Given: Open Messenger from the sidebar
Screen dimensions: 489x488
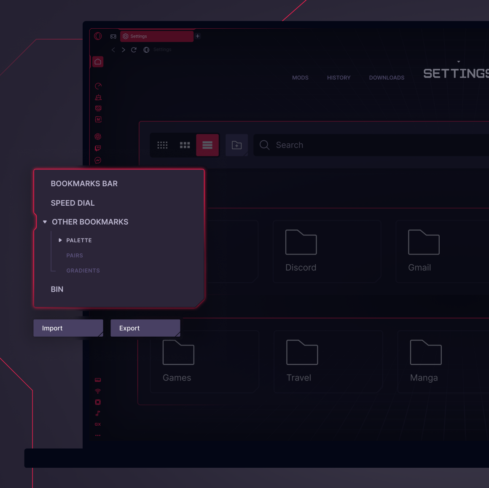Looking at the screenshot, I should (x=97, y=160).
